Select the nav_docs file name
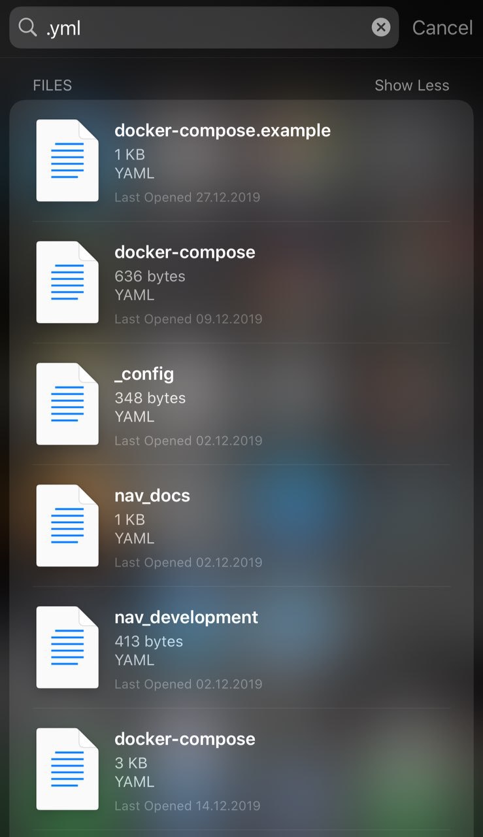This screenshot has height=837, width=483. click(152, 496)
